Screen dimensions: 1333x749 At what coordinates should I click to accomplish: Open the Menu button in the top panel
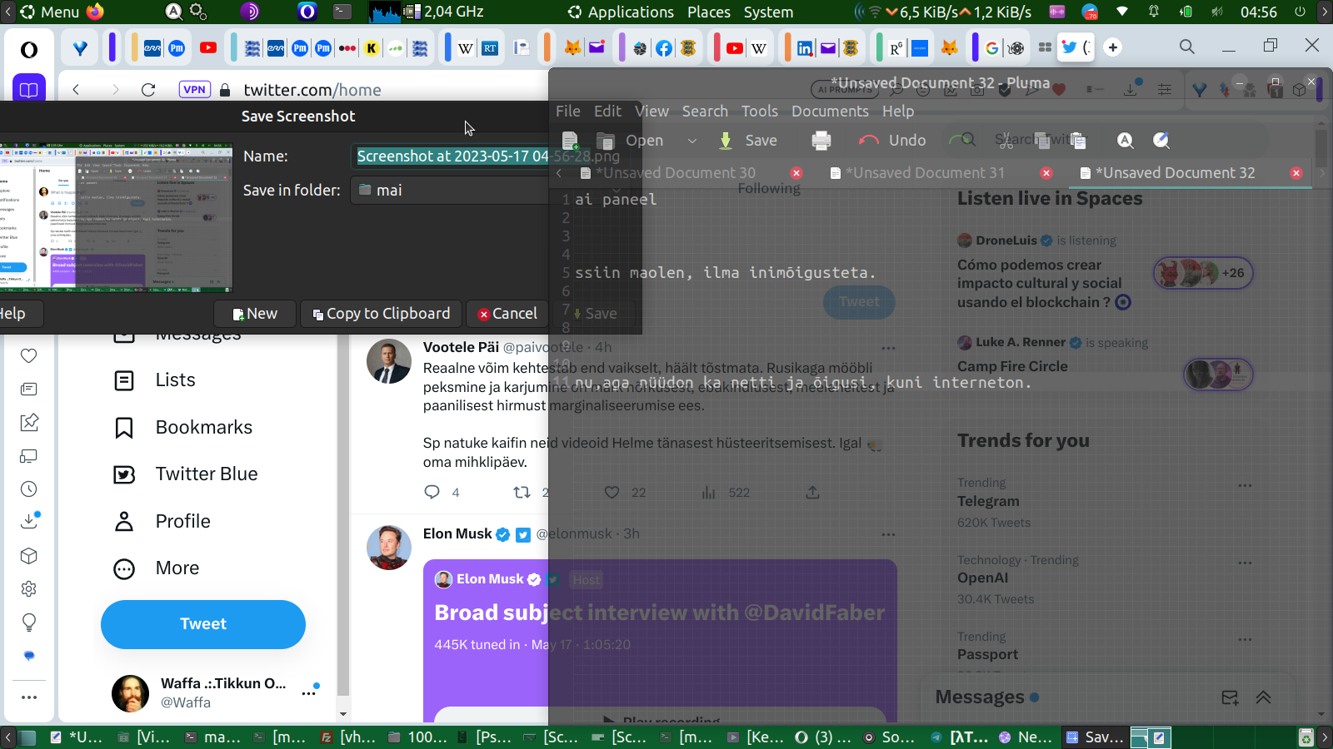pos(49,12)
